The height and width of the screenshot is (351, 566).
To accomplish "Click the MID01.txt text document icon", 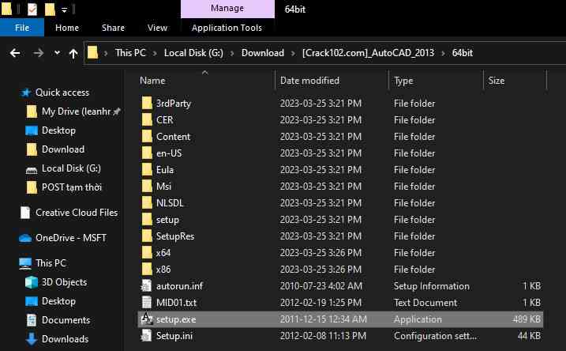I will (x=146, y=303).
